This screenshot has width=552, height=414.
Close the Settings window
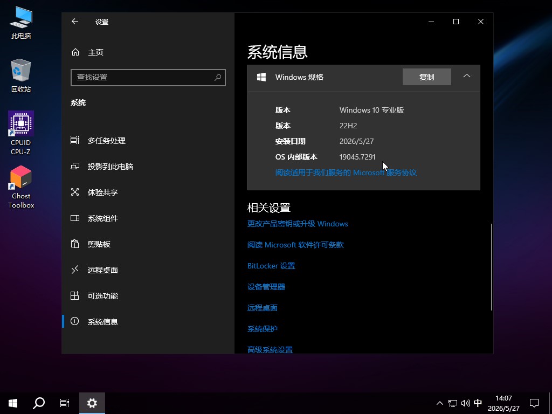(480, 22)
